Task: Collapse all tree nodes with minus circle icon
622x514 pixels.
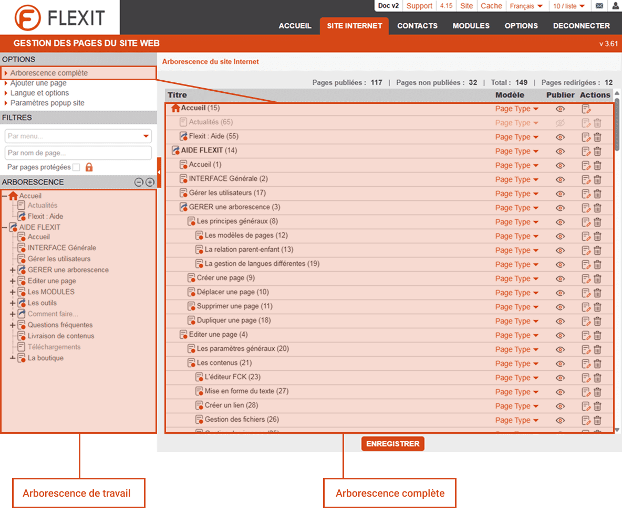Action: click(x=139, y=183)
